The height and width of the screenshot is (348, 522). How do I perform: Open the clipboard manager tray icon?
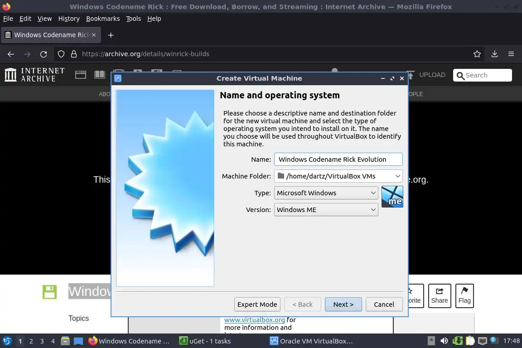tap(470, 341)
